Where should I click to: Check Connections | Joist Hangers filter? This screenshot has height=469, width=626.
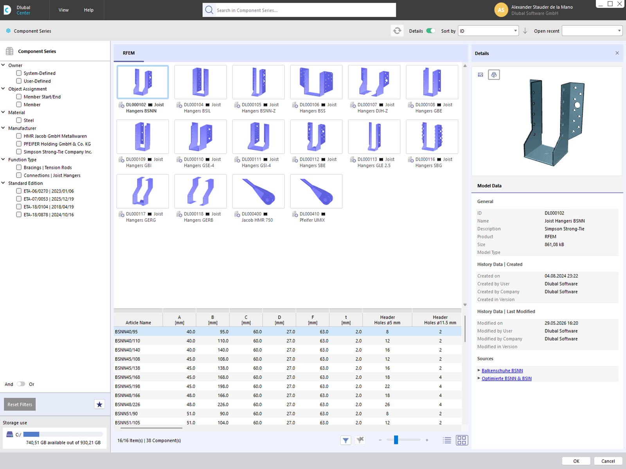[19, 175]
